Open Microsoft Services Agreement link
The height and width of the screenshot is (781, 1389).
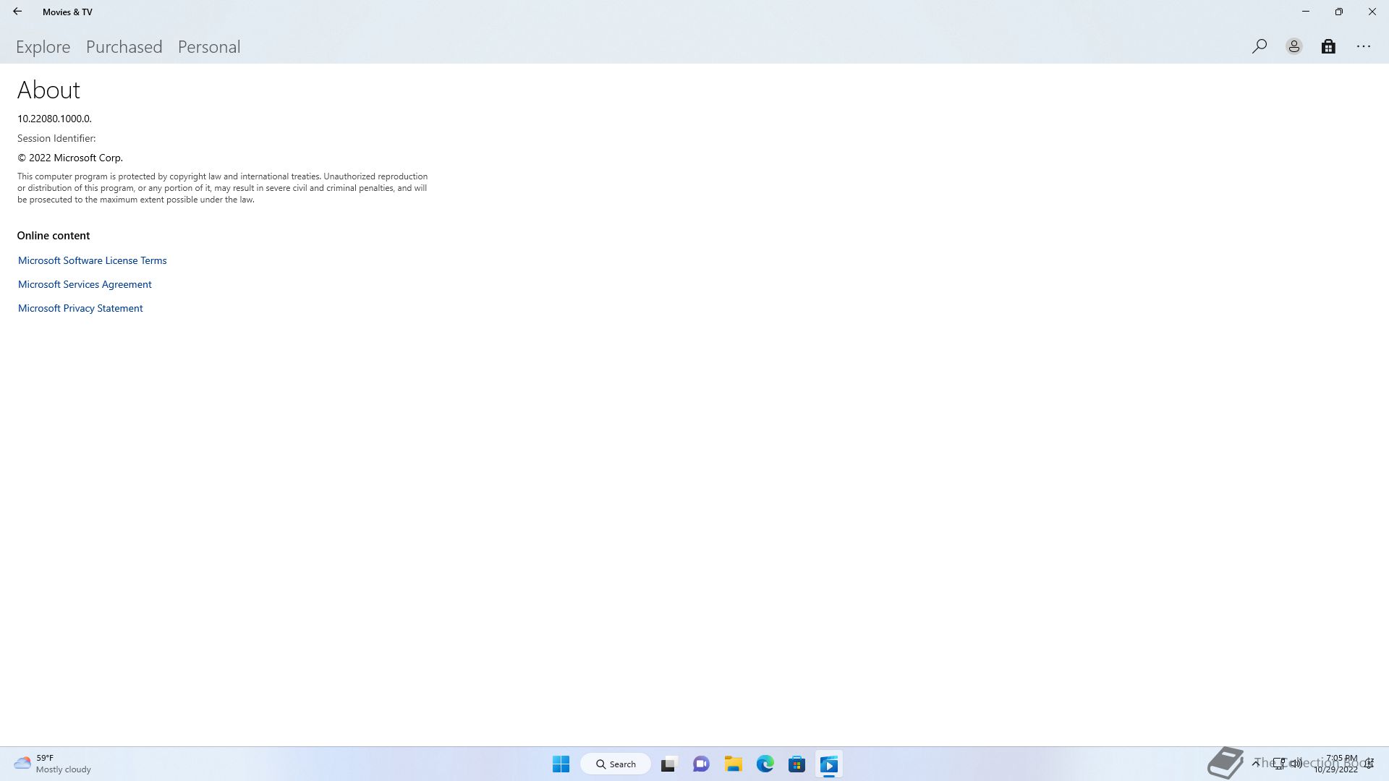(x=85, y=284)
